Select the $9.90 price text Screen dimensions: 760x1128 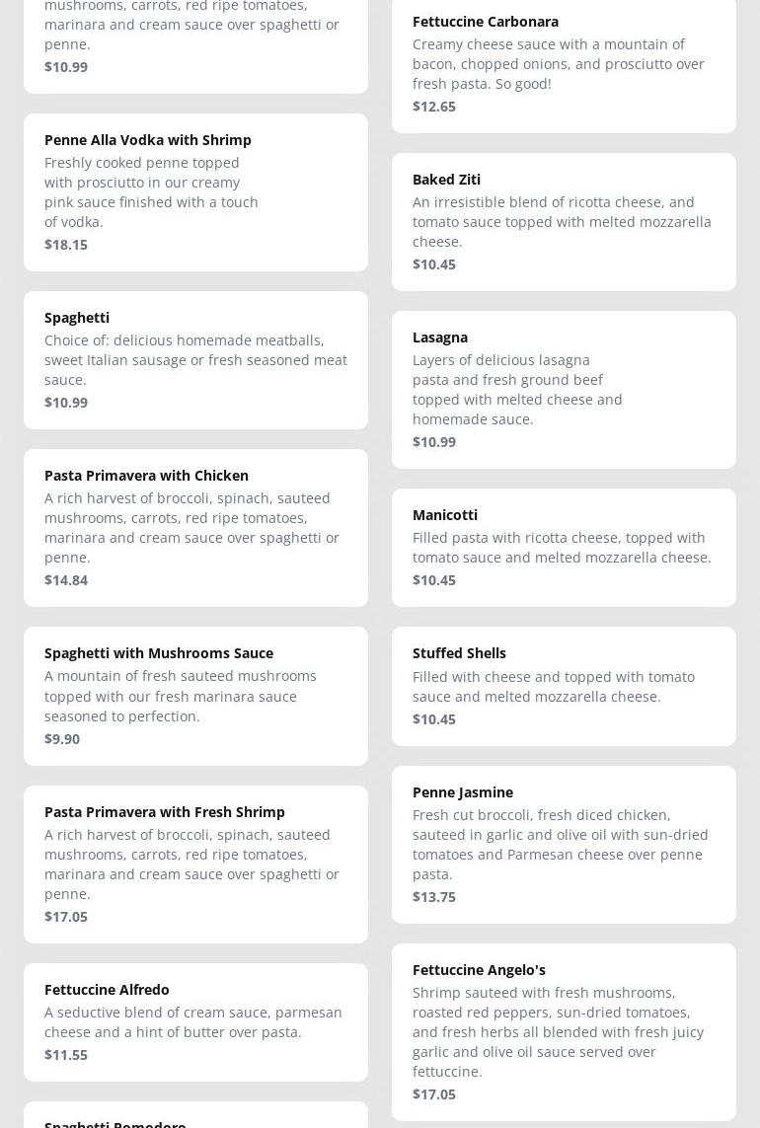pyautogui.click(x=62, y=739)
